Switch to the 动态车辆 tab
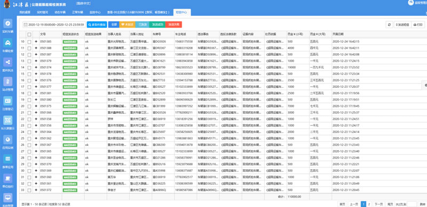 (60, 12)
